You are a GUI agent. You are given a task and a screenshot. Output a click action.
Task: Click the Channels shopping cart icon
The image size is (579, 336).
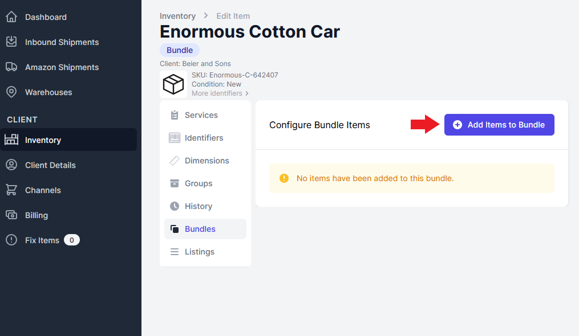tap(11, 190)
